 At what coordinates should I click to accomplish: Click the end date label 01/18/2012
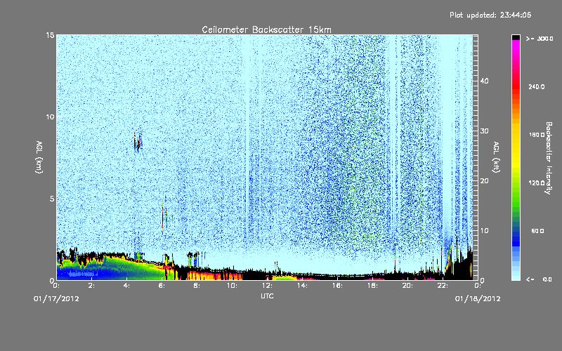[478, 299]
